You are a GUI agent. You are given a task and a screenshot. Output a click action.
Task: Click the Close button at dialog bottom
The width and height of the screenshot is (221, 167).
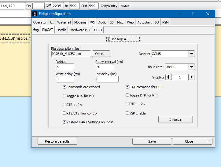coord(189,141)
